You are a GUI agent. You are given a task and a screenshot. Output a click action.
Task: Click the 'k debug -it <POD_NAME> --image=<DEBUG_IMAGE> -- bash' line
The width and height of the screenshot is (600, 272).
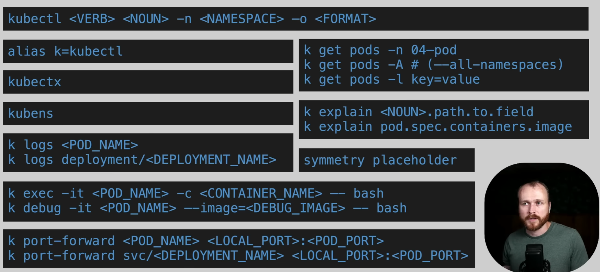coord(208,208)
